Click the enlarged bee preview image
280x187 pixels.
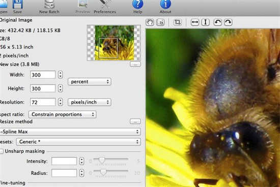pos(213,108)
